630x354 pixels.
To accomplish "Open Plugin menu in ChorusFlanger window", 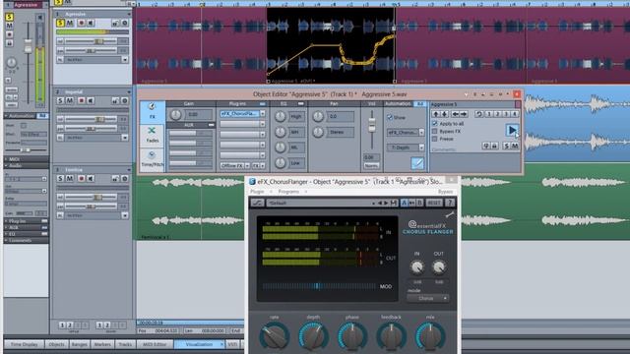I will tap(257, 192).
